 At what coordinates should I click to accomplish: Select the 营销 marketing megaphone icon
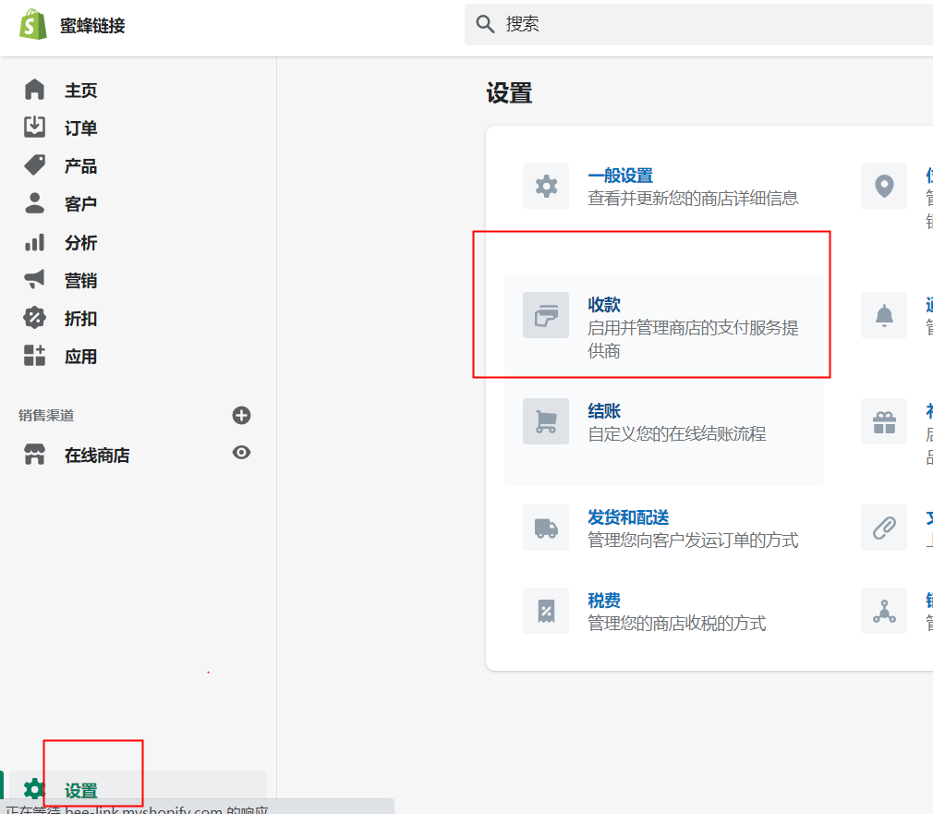34,279
